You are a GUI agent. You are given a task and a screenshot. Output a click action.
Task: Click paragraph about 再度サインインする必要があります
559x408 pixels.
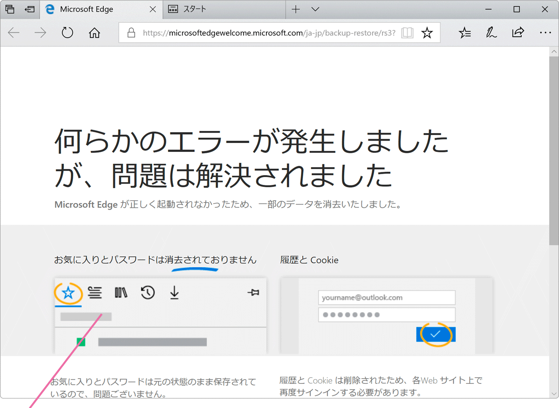click(x=381, y=387)
